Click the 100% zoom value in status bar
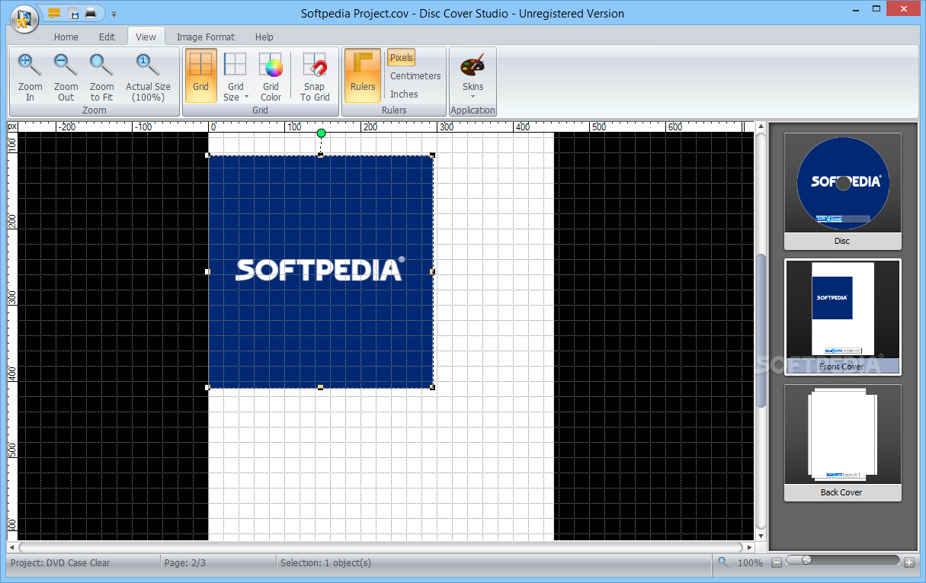Image resolution: width=926 pixels, height=583 pixels. (750, 563)
